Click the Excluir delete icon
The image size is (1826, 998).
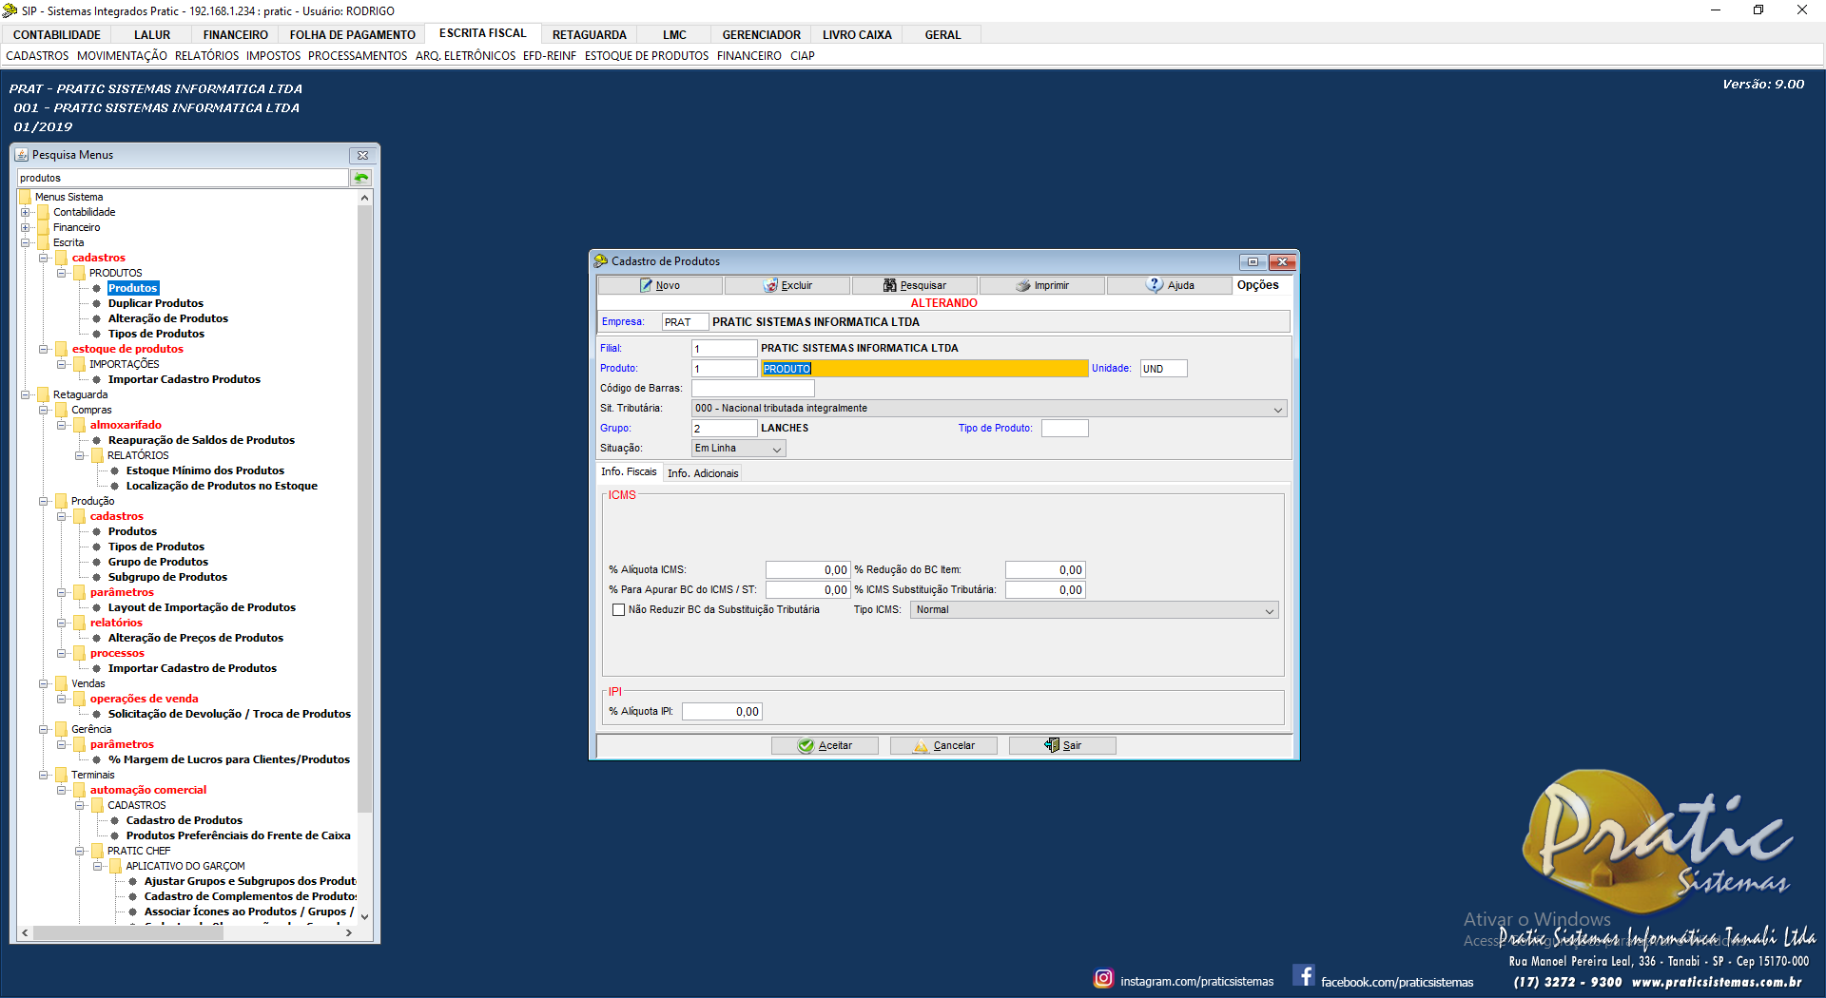770,285
